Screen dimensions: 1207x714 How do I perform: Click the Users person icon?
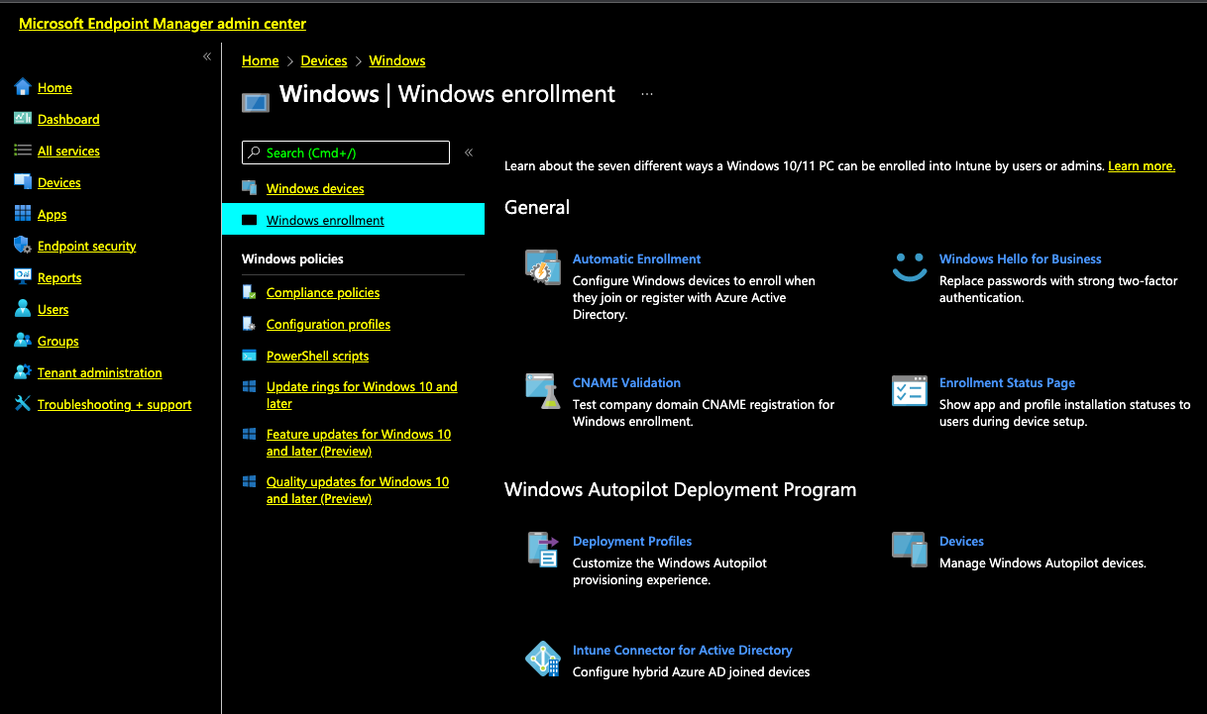tap(23, 309)
